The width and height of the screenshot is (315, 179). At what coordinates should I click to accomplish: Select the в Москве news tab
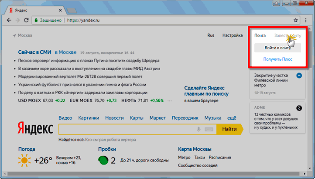tap(66, 52)
